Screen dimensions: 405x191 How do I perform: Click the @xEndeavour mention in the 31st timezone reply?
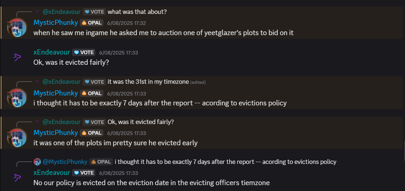(x=61, y=82)
